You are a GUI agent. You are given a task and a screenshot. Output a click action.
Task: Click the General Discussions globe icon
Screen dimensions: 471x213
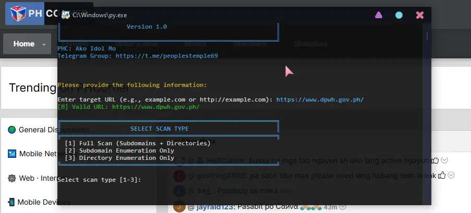pos(11,130)
